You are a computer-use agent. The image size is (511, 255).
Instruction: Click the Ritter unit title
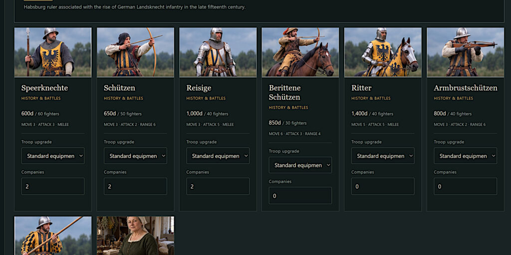361,88
